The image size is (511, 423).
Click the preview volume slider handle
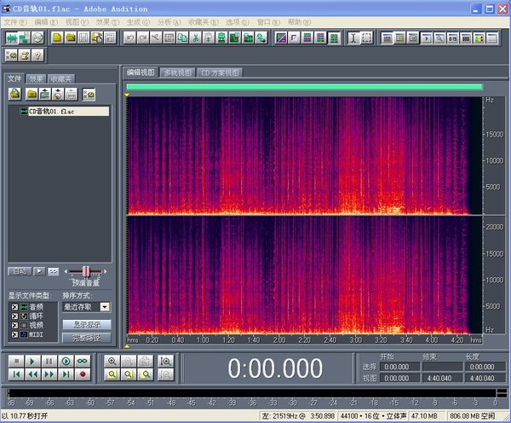click(x=86, y=271)
